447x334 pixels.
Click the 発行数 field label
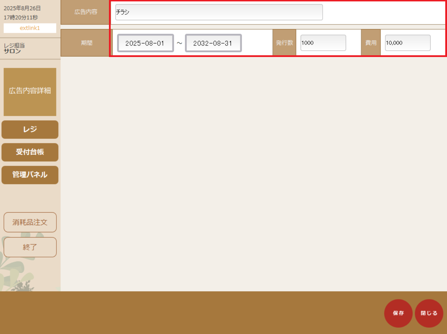284,43
